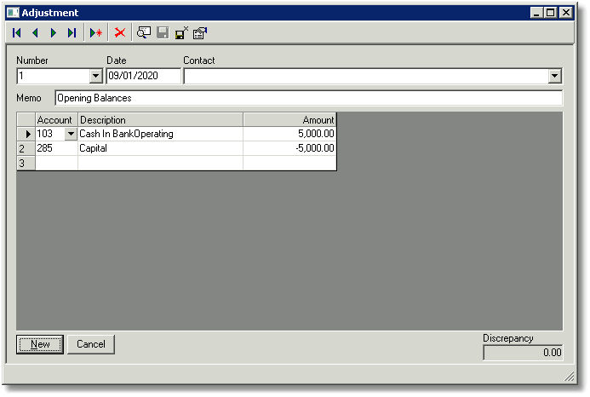Screen dimensions: 590x397
Task: Click save and close toolbar icon
Action: point(181,33)
